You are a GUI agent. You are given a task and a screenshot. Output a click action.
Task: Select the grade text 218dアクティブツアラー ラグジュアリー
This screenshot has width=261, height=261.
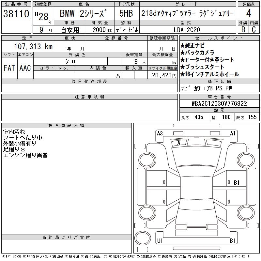pos(188,13)
